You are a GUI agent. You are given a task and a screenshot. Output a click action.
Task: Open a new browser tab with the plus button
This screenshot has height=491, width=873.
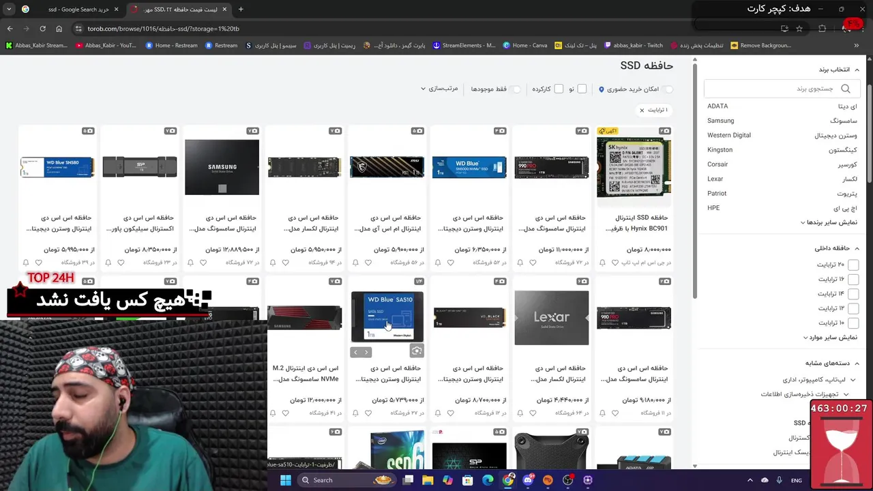coord(240,10)
